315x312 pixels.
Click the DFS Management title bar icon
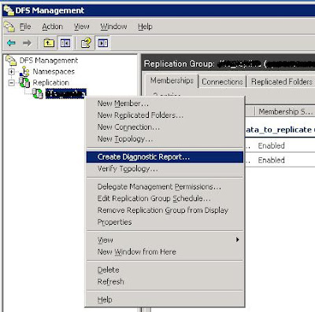[x=8, y=10]
